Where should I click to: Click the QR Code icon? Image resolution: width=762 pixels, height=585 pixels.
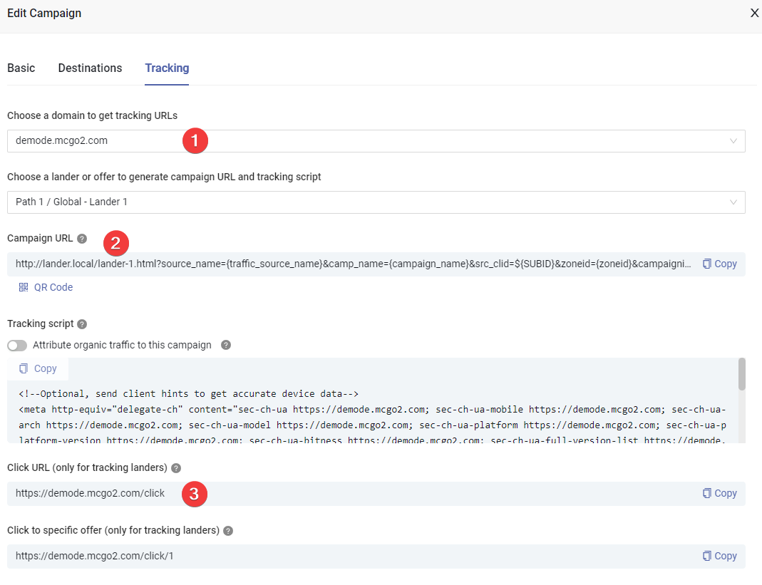[x=24, y=287]
